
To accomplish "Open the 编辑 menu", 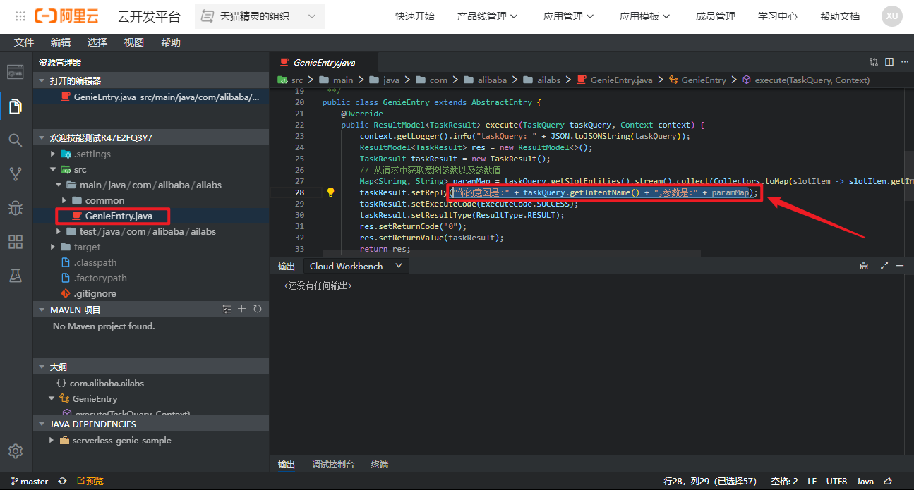I will 61,42.
